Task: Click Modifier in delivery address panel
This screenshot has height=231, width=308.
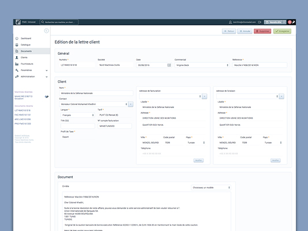Action: [x=276, y=161]
